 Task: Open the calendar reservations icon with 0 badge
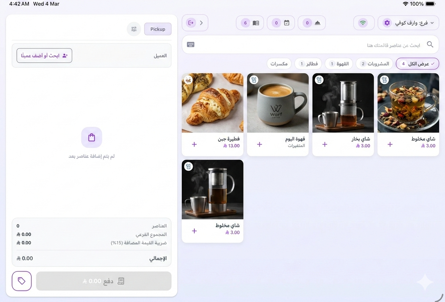(281, 23)
